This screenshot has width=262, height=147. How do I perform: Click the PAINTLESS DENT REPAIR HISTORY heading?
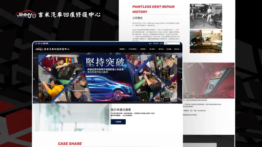[x=153, y=9]
